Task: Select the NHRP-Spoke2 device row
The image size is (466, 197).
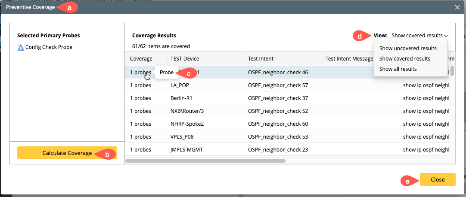Action: 186,124
